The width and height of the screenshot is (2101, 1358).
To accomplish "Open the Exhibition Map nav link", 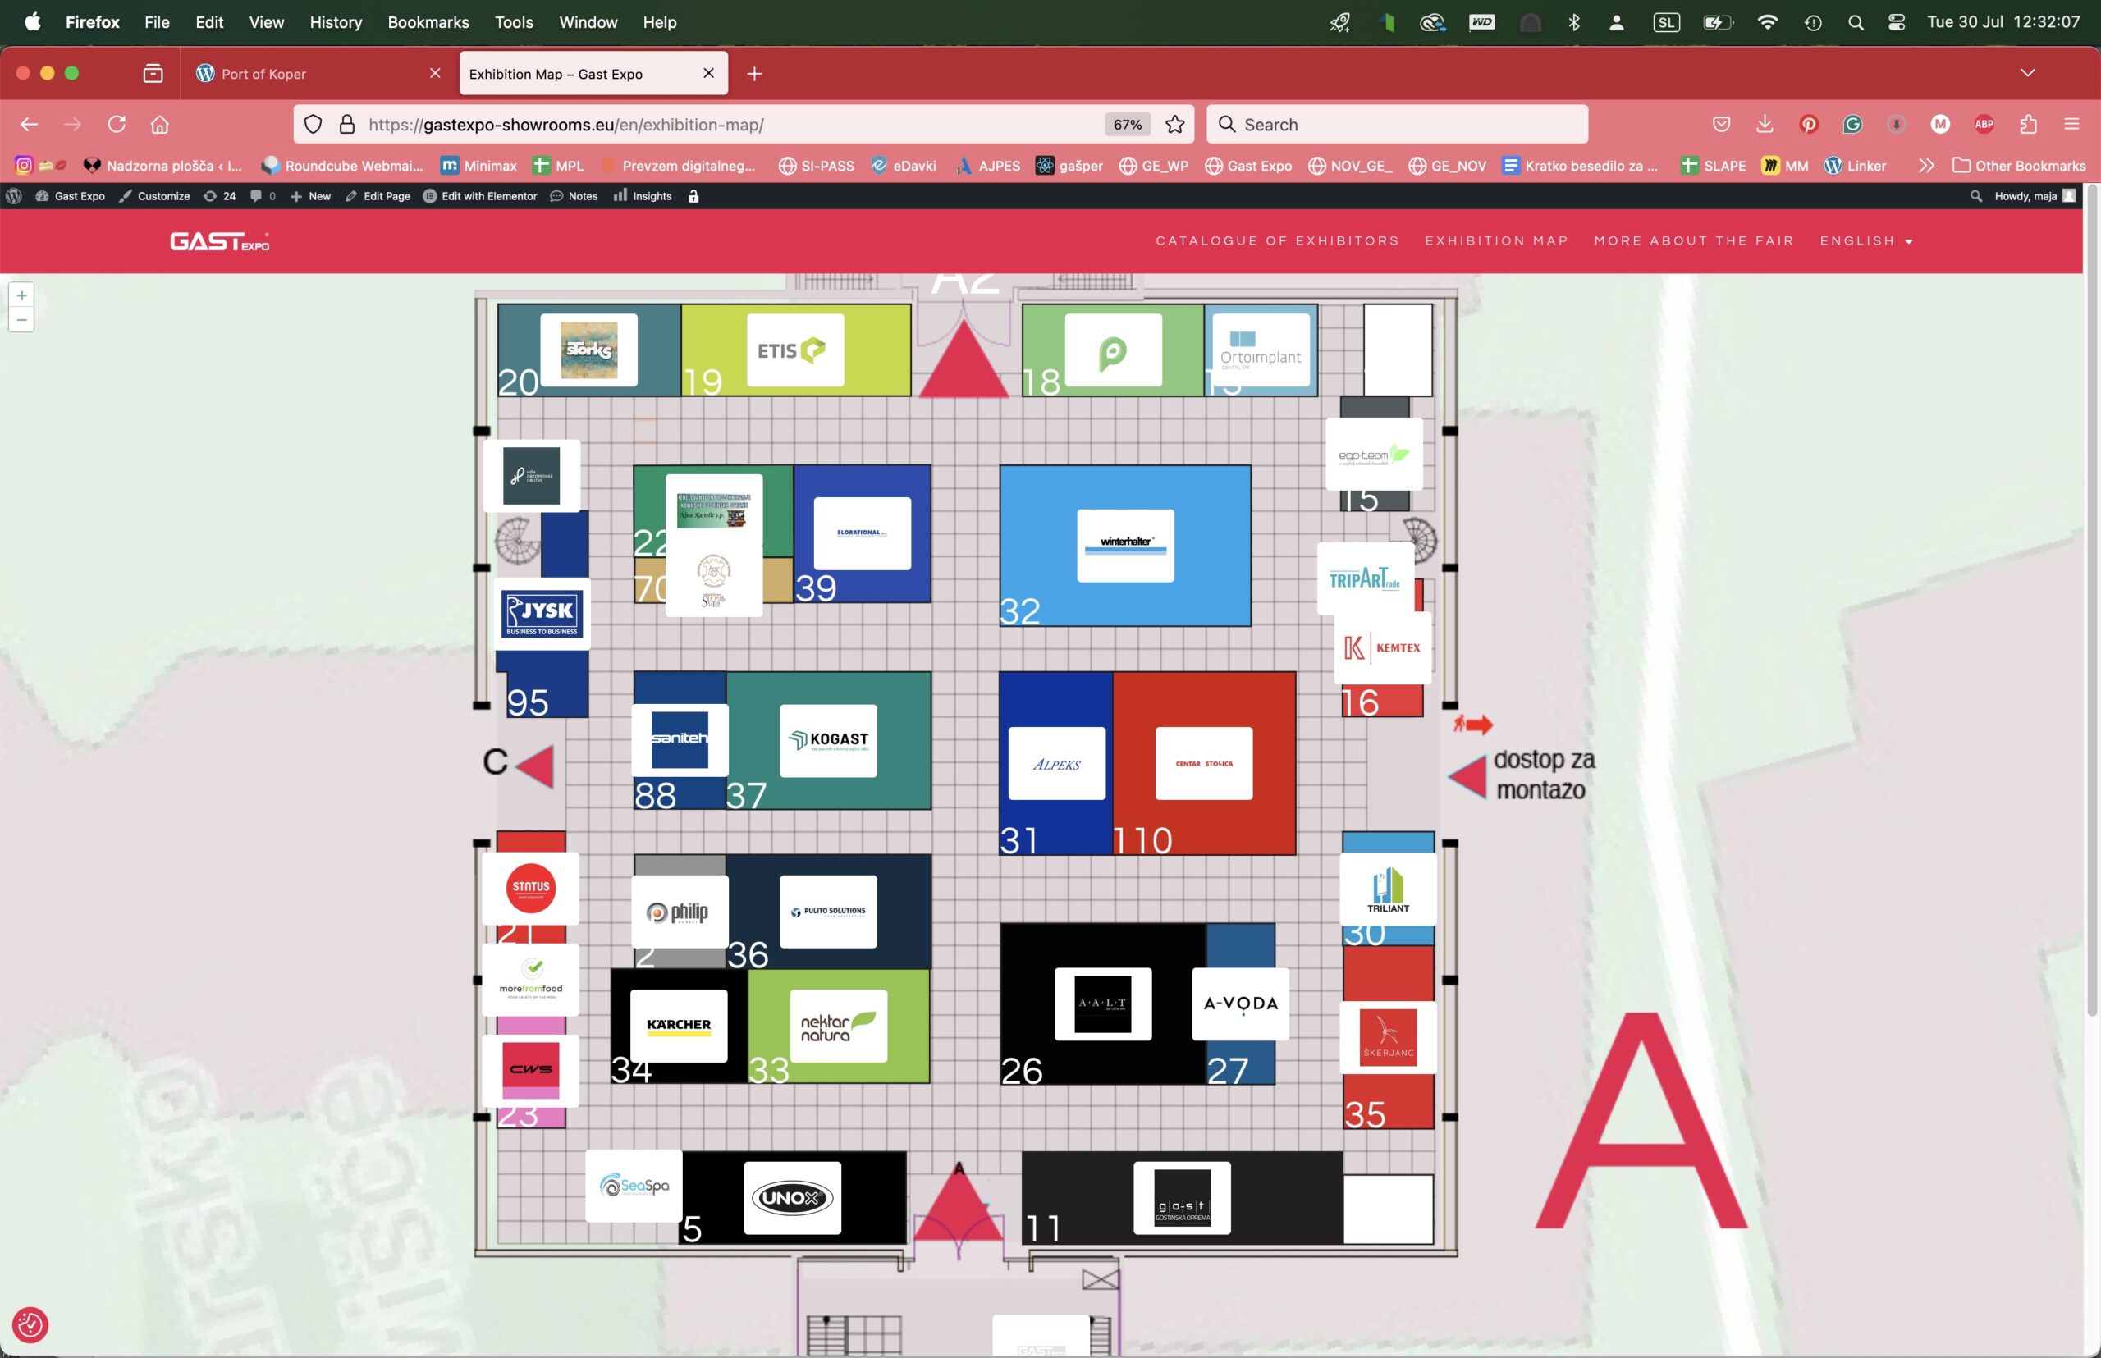I will (1497, 240).
